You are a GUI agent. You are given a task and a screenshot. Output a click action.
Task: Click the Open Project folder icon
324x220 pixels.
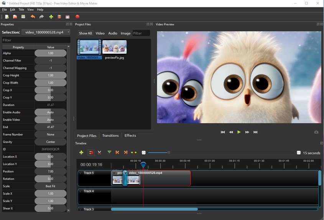[15, 17]
